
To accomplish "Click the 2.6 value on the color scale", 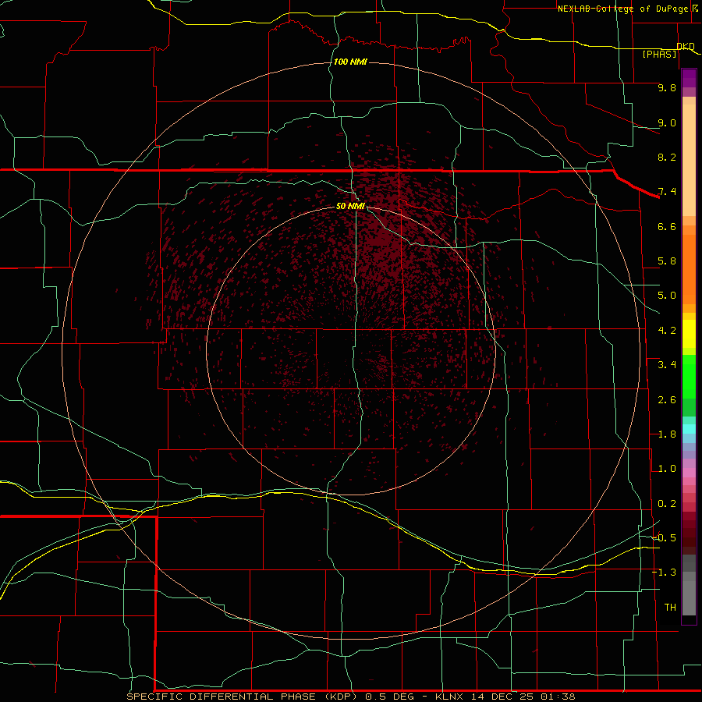I will (x=667, y=400).
